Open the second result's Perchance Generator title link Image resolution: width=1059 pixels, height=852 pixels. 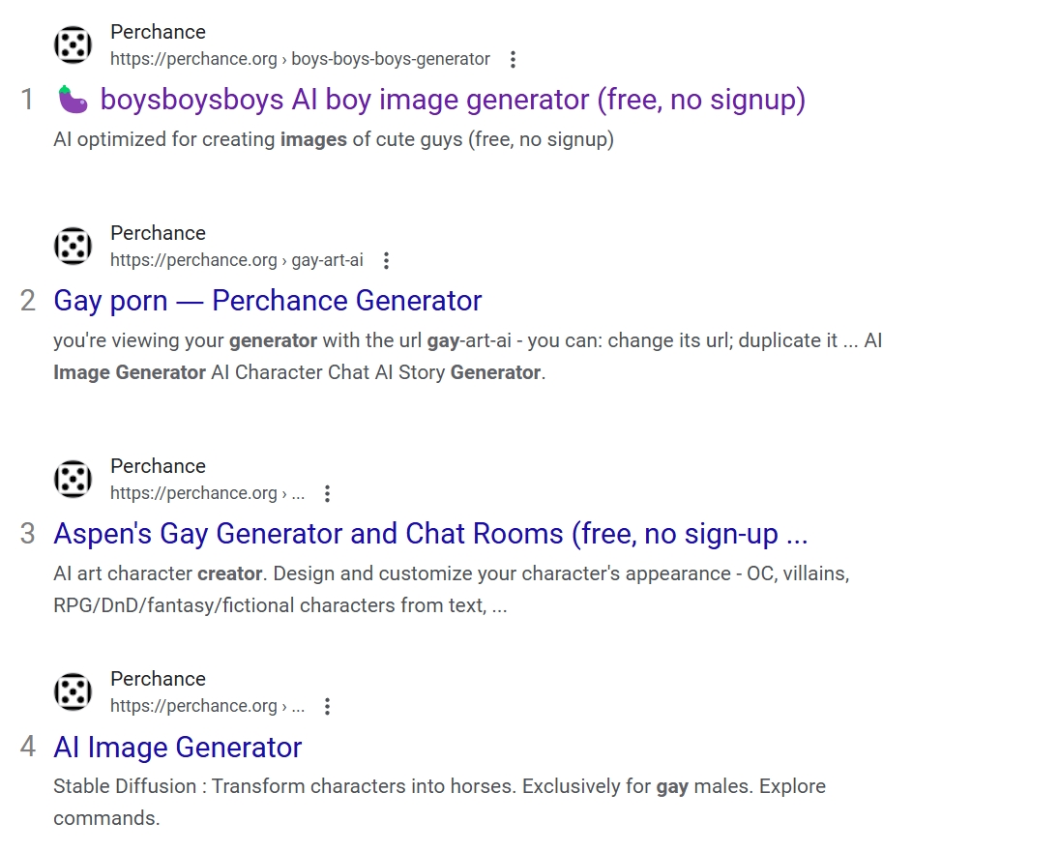268,301
